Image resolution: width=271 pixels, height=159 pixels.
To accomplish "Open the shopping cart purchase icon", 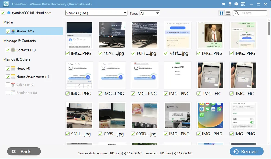I will tap(223, 4).
